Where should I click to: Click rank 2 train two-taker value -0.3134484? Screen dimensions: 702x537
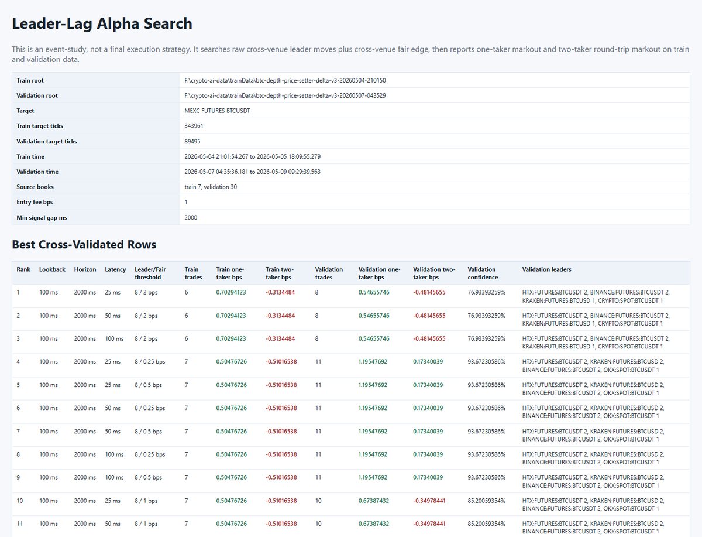pos(280,316)
